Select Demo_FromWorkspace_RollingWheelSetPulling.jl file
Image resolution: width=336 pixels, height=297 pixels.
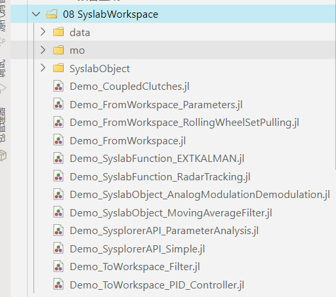184,123
